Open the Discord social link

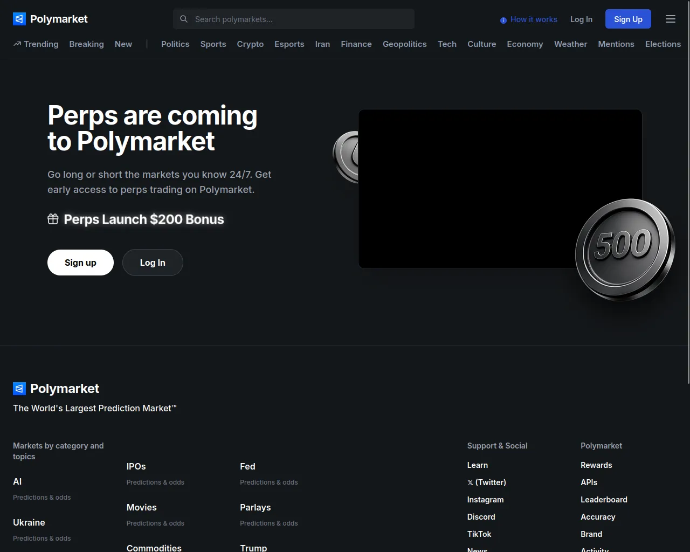coord(481,517)
